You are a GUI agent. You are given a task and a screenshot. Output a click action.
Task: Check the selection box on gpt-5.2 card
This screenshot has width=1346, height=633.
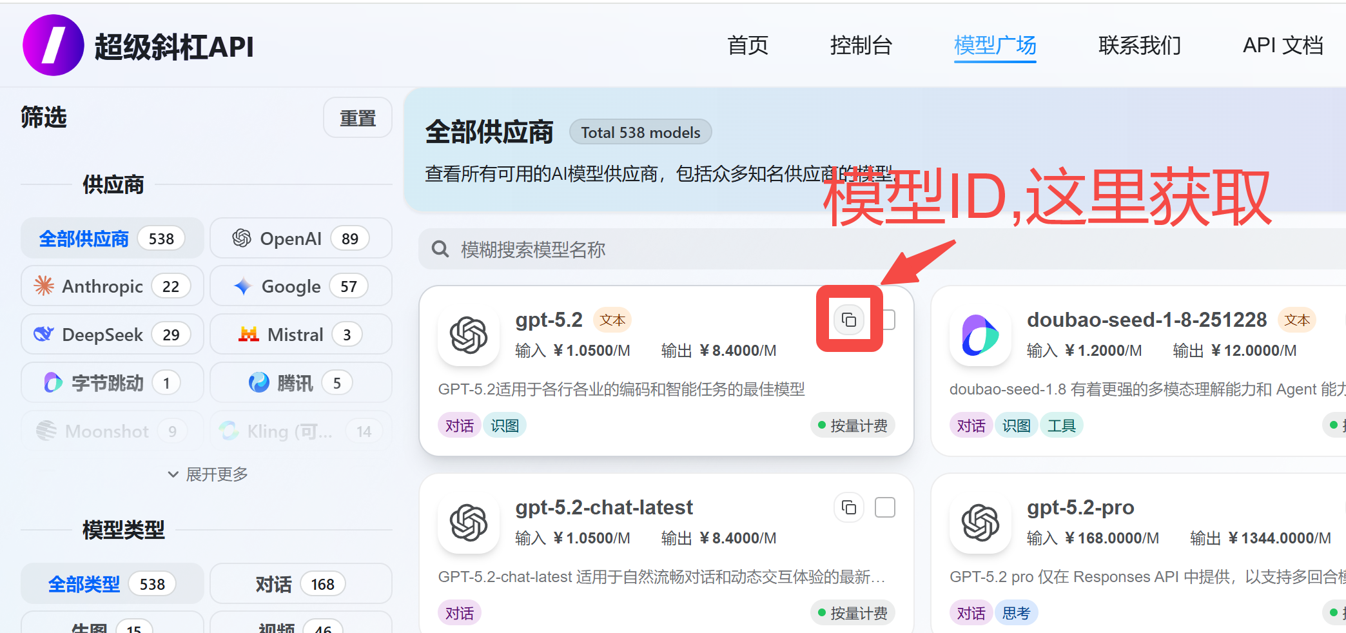click(885, 319)
